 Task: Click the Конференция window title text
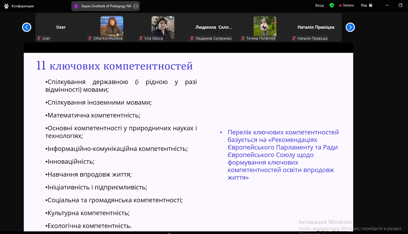pos(23,6)
